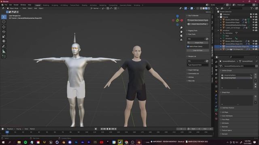Select the Cursor tool in the left toolbar
This screenshot has width=259, height=145.
click(x=4, y=22)
